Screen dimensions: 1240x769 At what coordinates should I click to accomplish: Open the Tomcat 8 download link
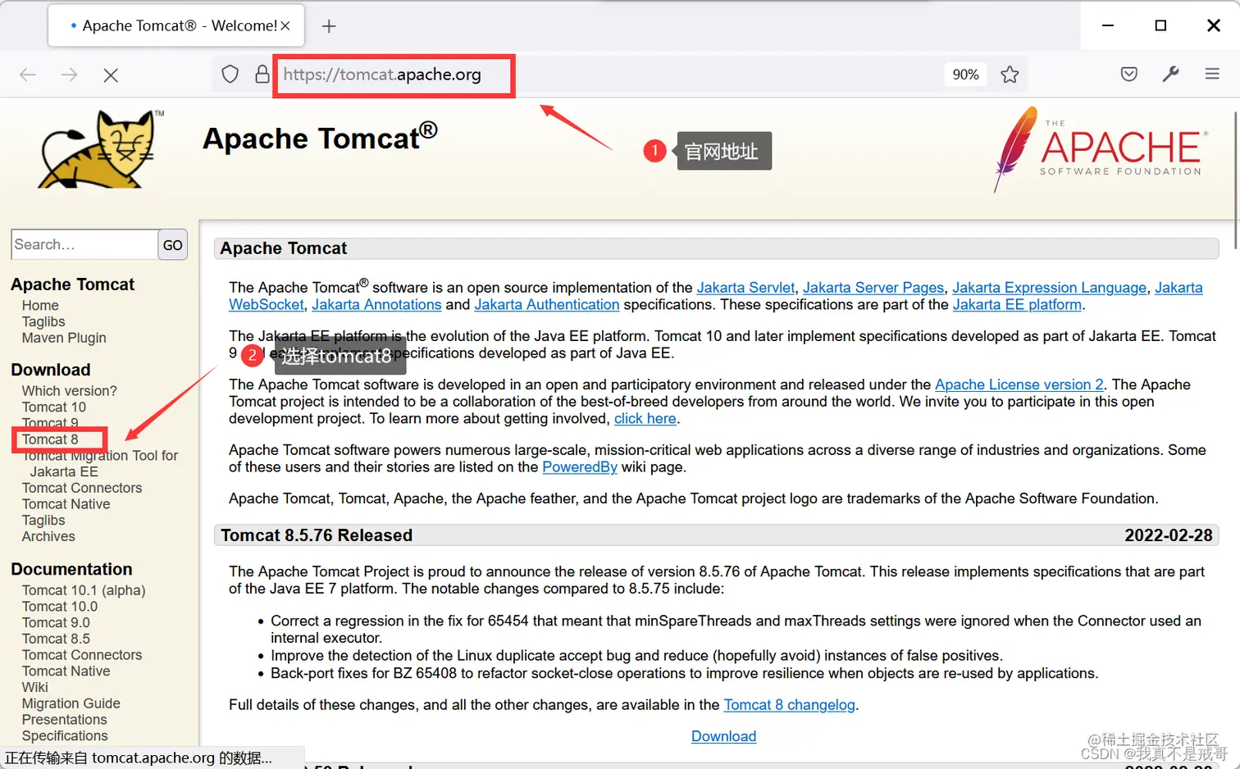[50, 439]
